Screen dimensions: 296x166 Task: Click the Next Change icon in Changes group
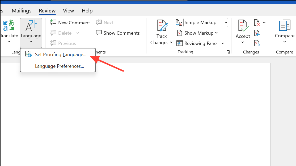pyautogui.click(x=257, y=43)
